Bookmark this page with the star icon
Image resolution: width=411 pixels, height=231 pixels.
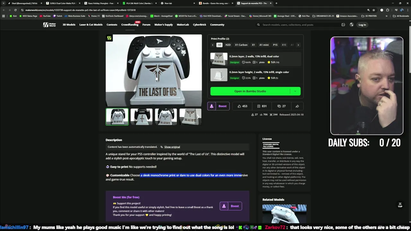pos(374,10)
